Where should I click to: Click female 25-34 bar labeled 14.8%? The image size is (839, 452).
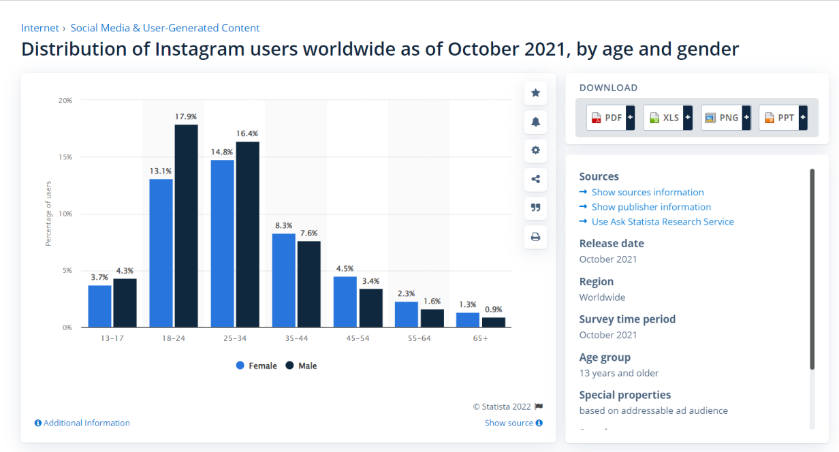223,244
